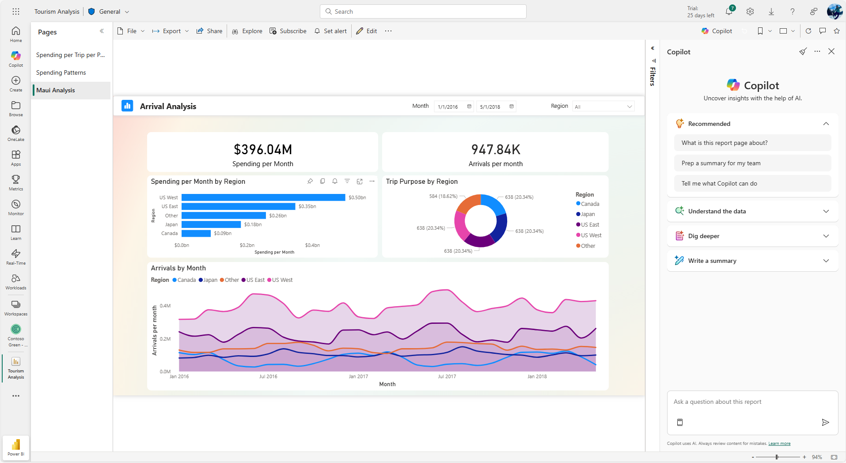Toggle the Copilot pane button in toolbar
This screenshot has height=463, width=846.
pyautogui.click(x=717, y=31)
